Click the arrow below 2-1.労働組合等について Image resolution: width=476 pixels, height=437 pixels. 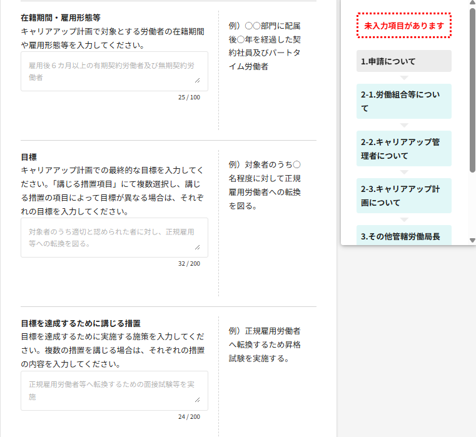pos(404,124)
